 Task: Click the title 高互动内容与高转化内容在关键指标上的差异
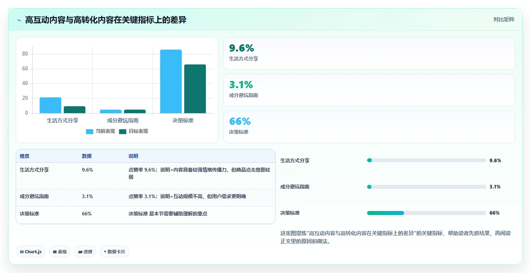106,20
